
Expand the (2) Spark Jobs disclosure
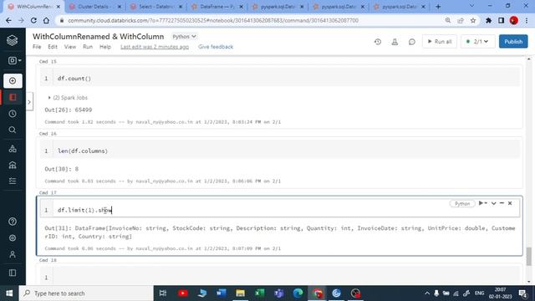(x=68, y=98)
